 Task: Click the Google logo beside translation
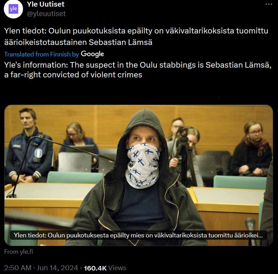(x=92, y=54)
